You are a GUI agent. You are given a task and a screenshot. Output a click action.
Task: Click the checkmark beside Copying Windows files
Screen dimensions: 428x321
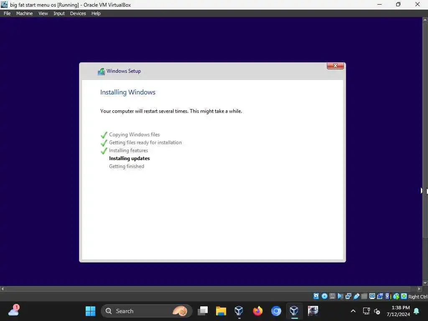[x=104, y=135]
